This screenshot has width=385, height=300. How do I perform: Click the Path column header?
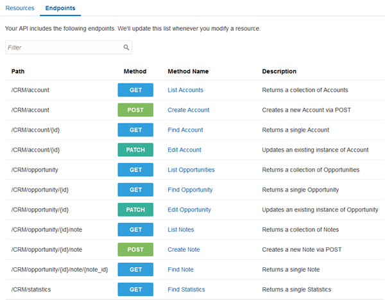click(x=18, y=71)
